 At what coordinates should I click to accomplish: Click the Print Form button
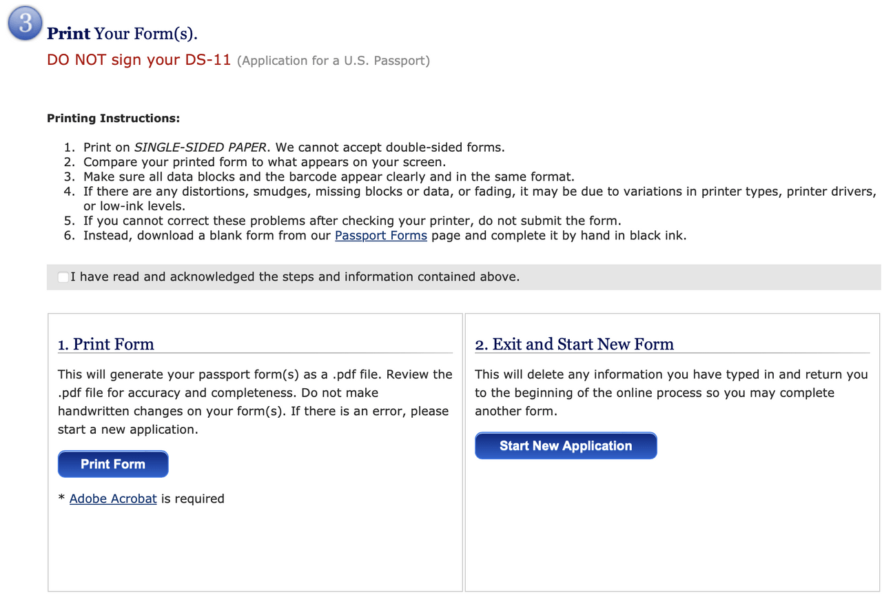pyautogui.click(x=113, y=464)
